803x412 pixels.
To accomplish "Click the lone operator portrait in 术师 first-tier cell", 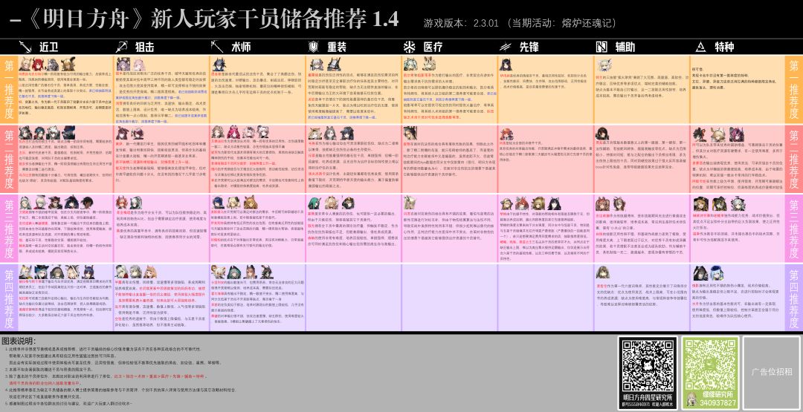I will click(x=218, y=64).
